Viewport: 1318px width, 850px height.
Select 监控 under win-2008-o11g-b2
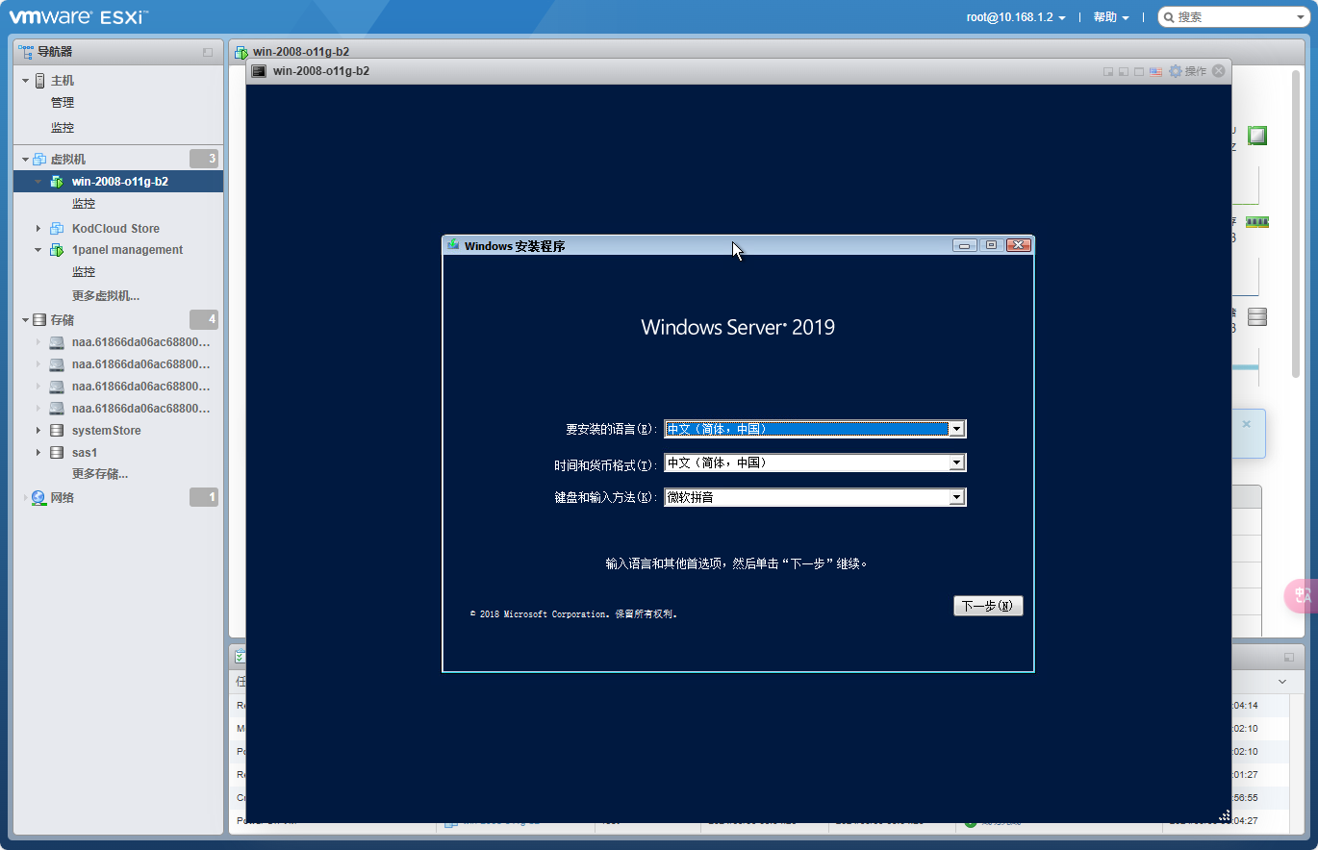tap(84, 204)
